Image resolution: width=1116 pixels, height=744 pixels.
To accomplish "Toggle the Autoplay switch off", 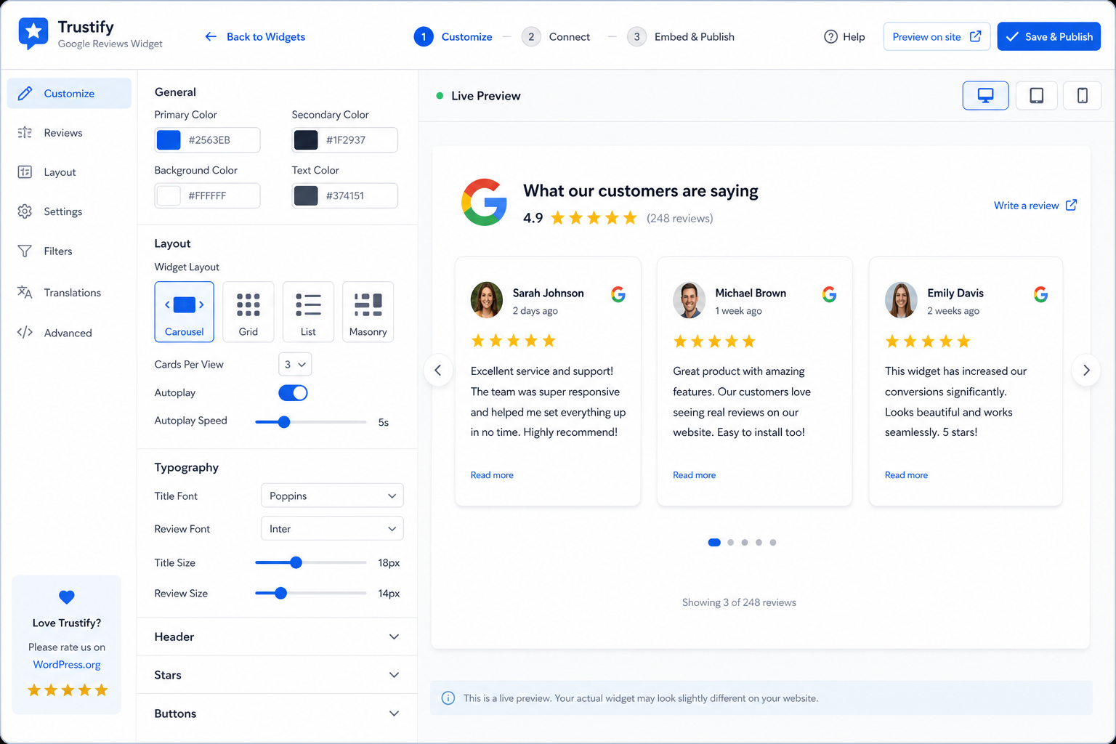I will [293, 393].
